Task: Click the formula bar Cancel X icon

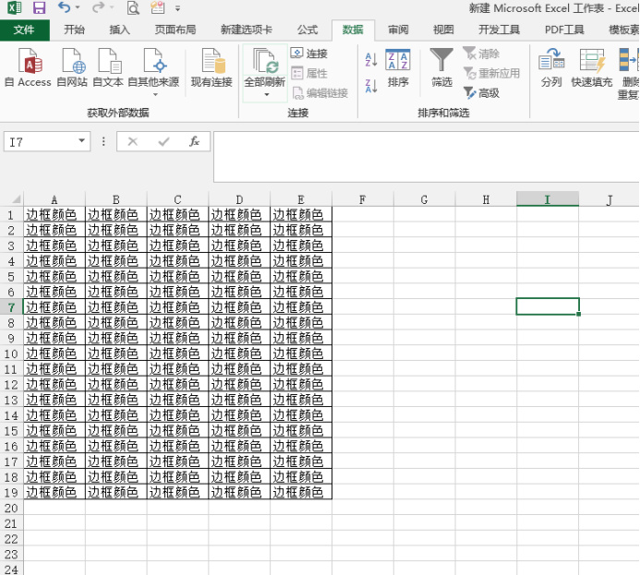Action: 133,141
